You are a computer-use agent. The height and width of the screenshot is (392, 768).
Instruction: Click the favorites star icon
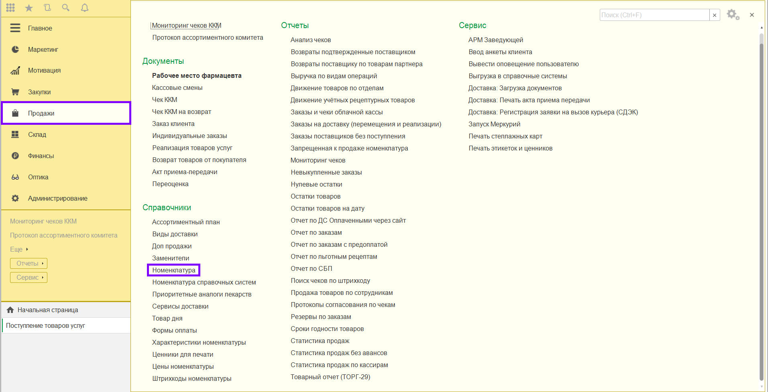point(29,8)
